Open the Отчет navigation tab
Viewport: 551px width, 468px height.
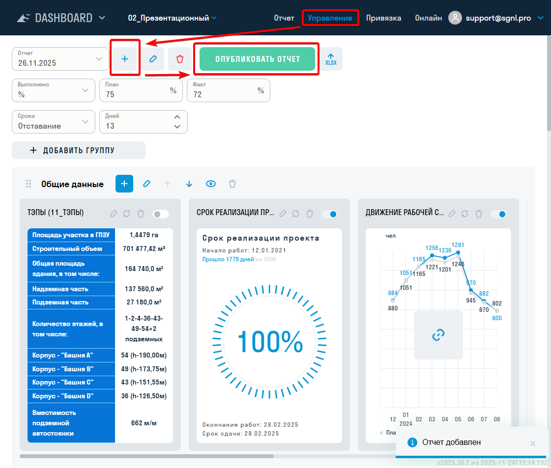coord(284,18)
